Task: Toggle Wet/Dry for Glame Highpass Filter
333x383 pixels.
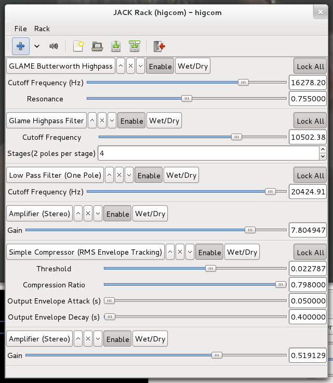Action: pos(164,121)
